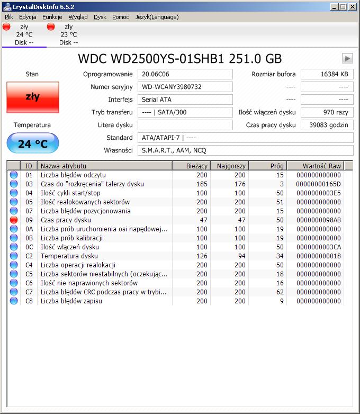The width and height of the screenshot is (360, 414).
Task: Open the Plik menu
Action: (9, 17)
